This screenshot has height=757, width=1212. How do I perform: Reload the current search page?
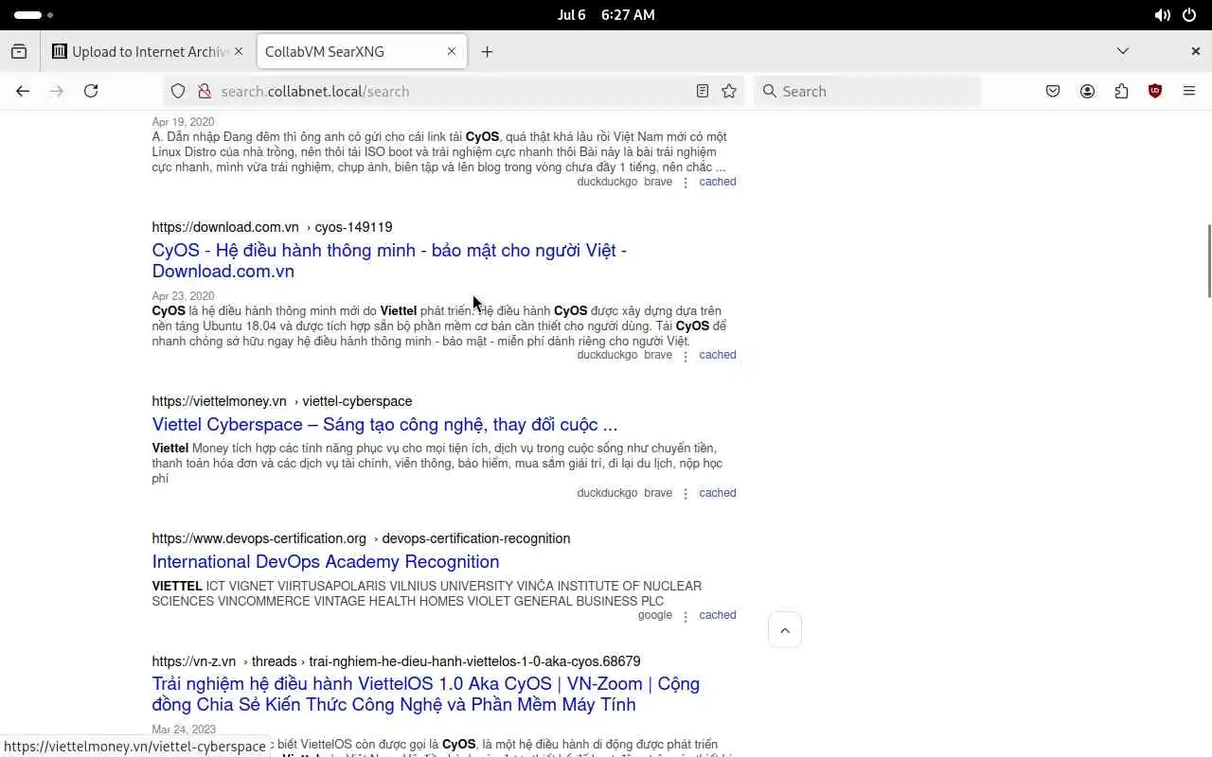tap(91, 91)
